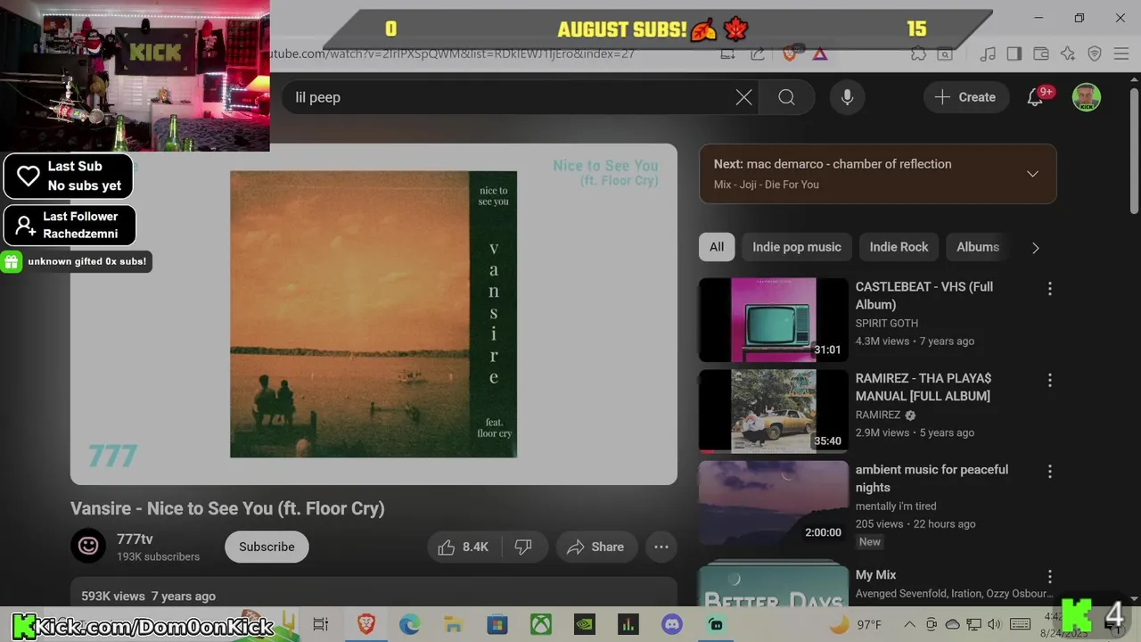Start voice search with the microphone icon
This screenshot has height=642, width=1141.
click(x=847, y=97)
